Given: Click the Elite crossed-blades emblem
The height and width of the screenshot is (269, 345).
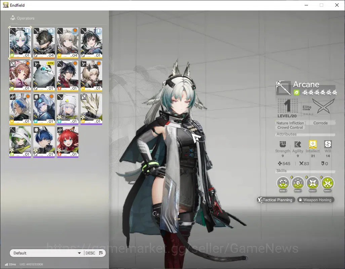Looking at the screenshot, I should click(x=323, y=106).
